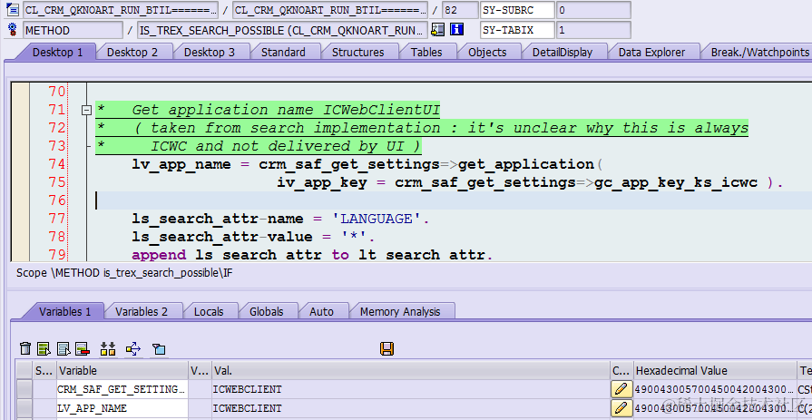The height and width of the screenshot is (420, 812).
Task: Click the second CL_CRM_QKNOART_RUN_BTIL include field
Action: 330,10
